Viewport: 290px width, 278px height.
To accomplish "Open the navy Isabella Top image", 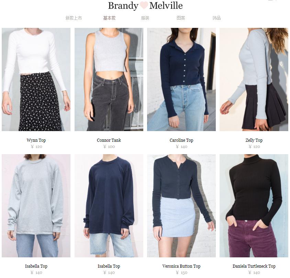I will pos(109,206).
